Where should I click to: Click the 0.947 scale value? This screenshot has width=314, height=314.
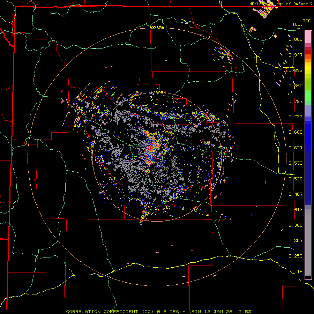tap(296, 55)
